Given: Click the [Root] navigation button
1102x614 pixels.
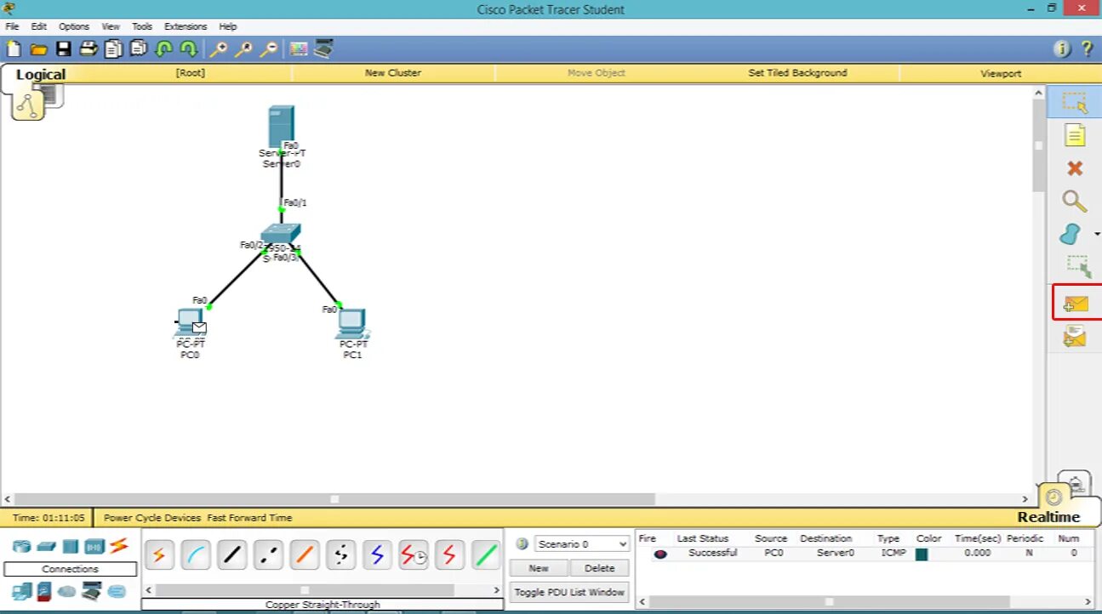Looking at the screenshot, I should (x=191, y=73).
